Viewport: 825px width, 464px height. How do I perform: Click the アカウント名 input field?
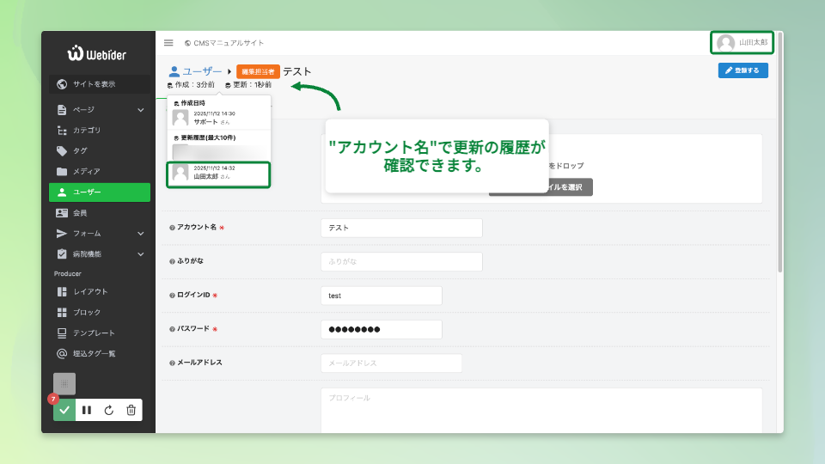pyautogui.click(x=401, y=228)
